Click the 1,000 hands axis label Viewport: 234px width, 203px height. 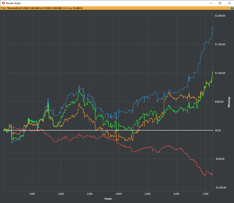point(32,194)
